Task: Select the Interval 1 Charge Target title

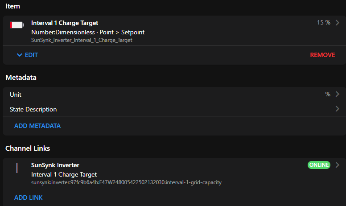Action: (65, 23)
